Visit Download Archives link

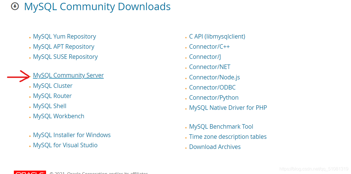[215, 147]
